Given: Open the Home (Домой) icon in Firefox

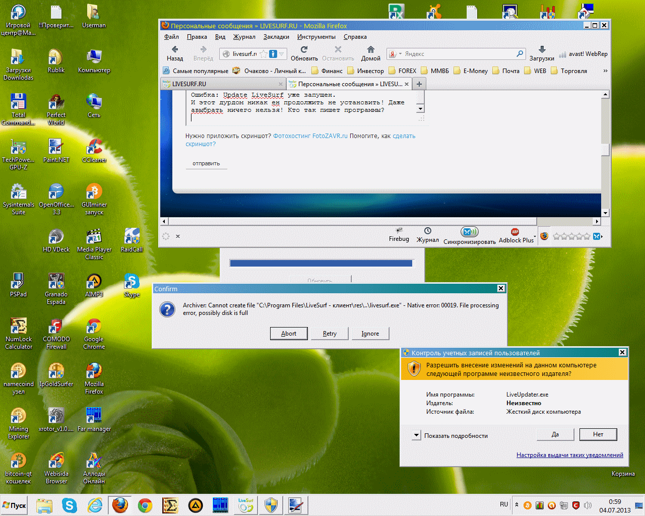Looking at the screenshot, I should tap(371, 49).
